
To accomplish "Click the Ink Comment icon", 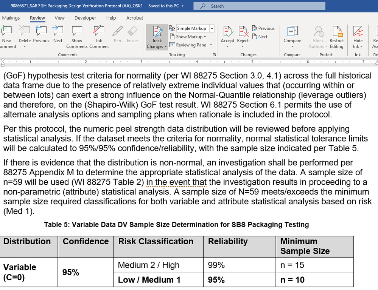I will click(x=99, y=31).
